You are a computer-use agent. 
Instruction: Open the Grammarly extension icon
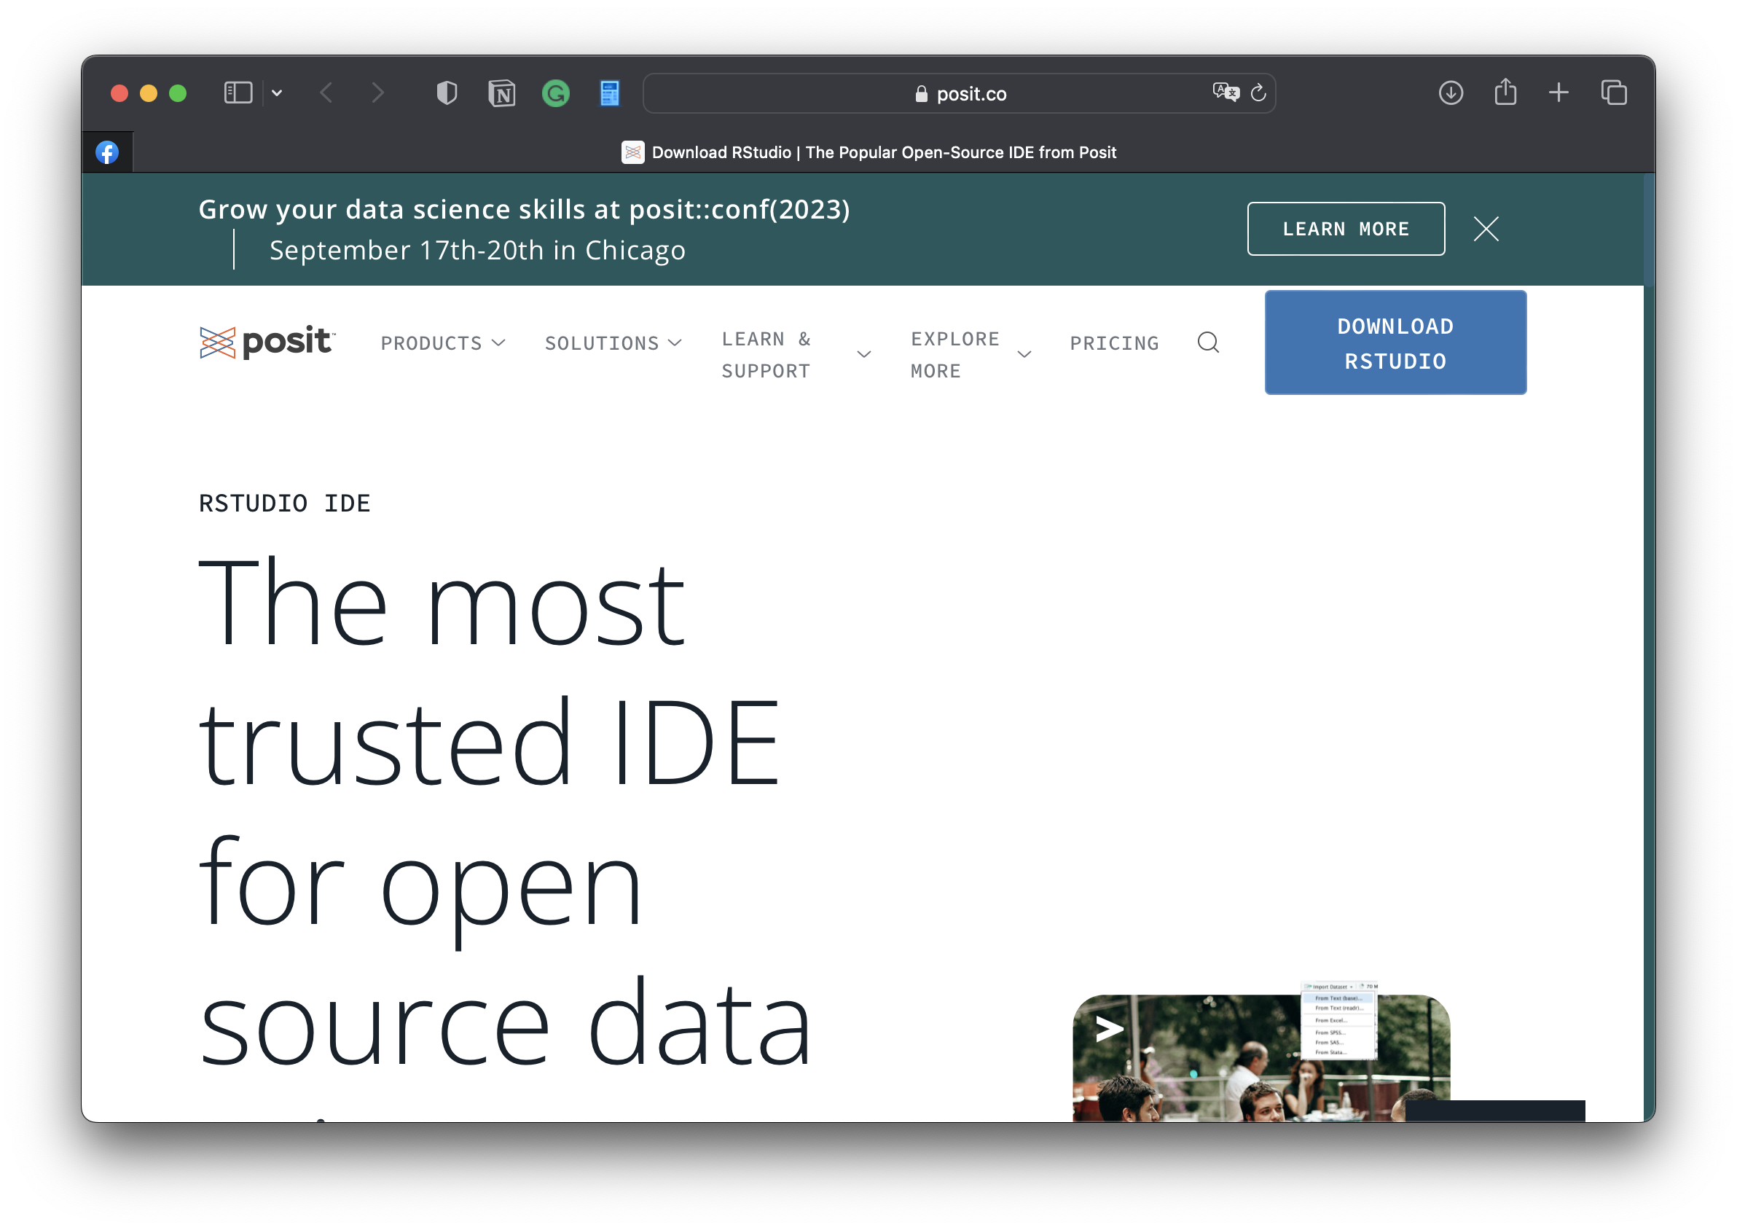556,94
